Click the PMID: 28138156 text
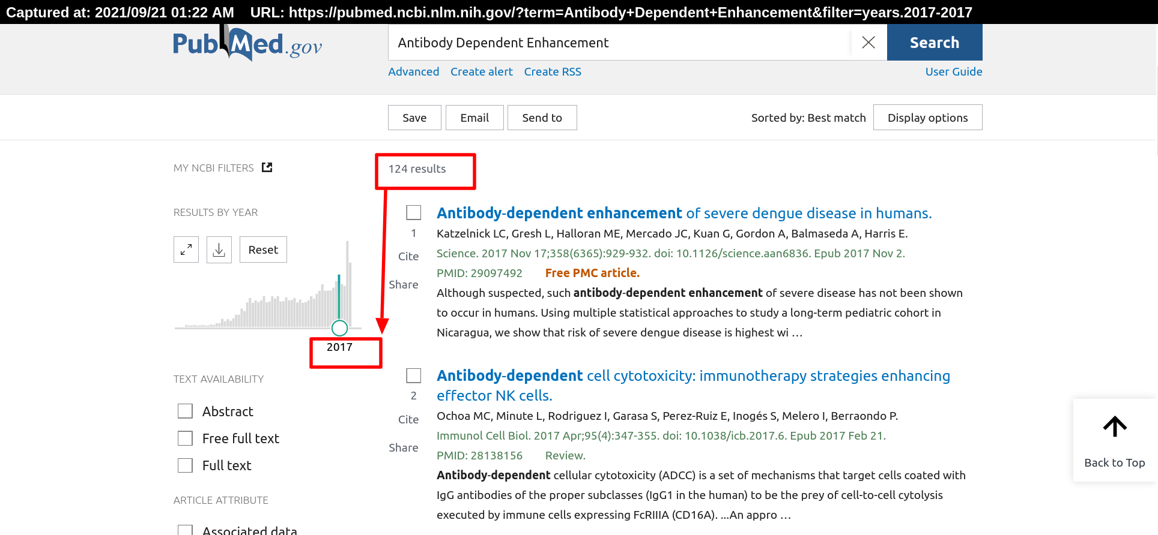The width and height of the screenshot is (1158, 535). [479, 455]
